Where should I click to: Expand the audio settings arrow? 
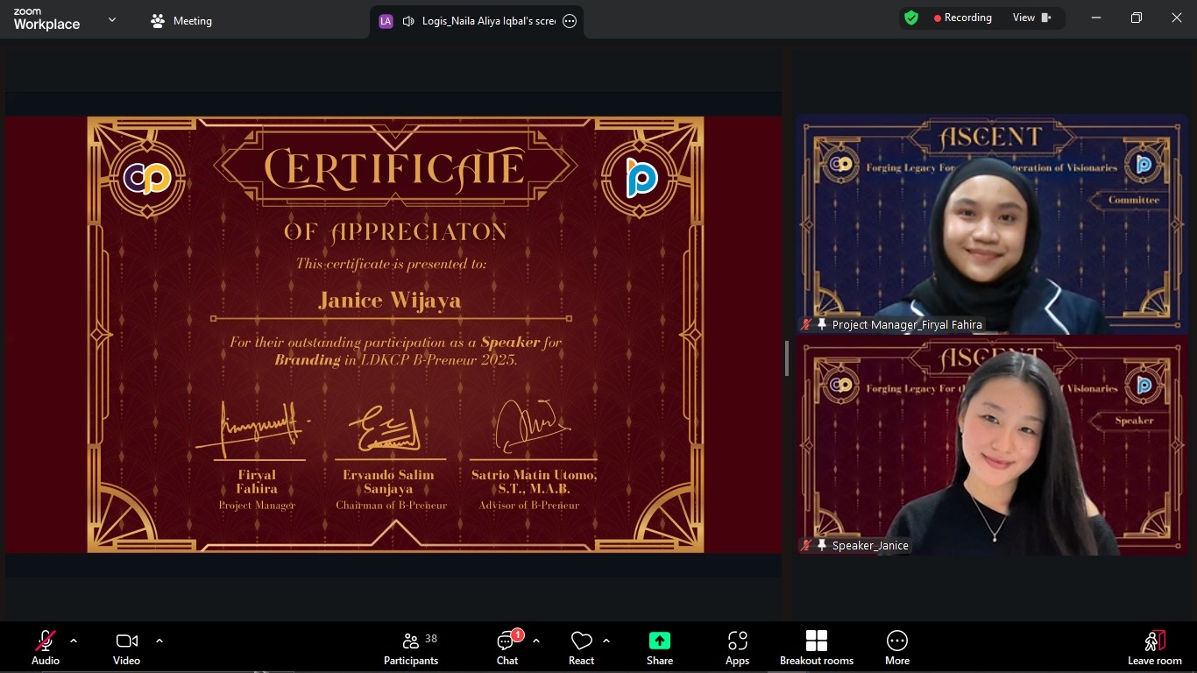tap(74, 641)
